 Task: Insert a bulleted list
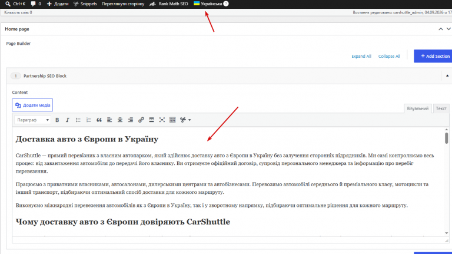click(x=78, y=120)
